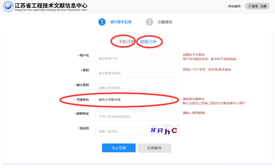Click the 用户名 input box

(x=137, y=58)
